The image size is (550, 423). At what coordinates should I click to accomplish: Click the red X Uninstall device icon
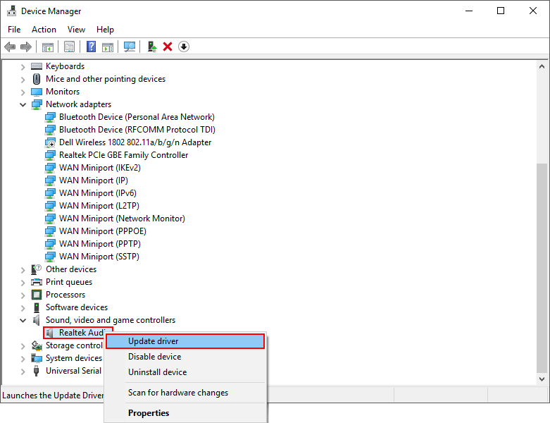point(168,47)
